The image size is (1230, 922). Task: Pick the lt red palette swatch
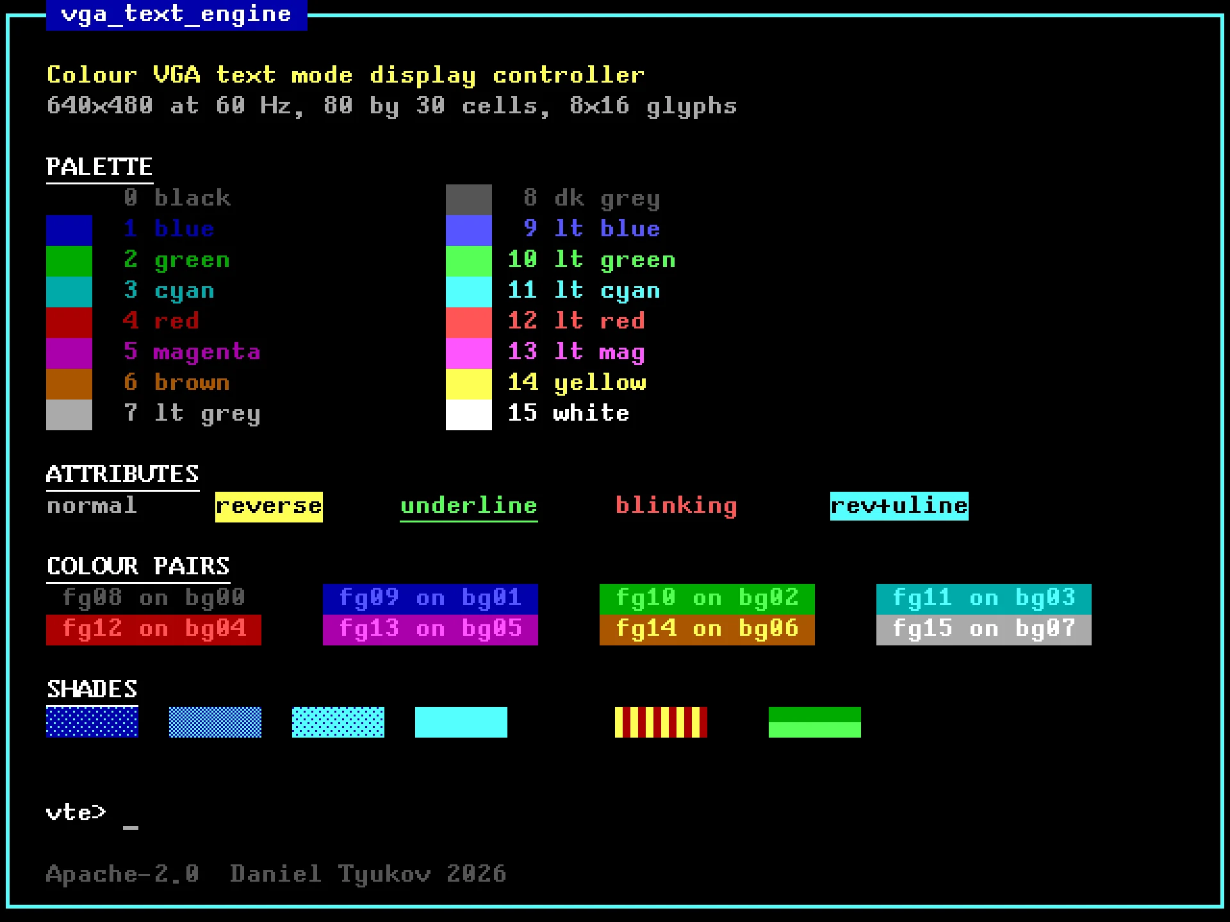[x=469, y=323]
